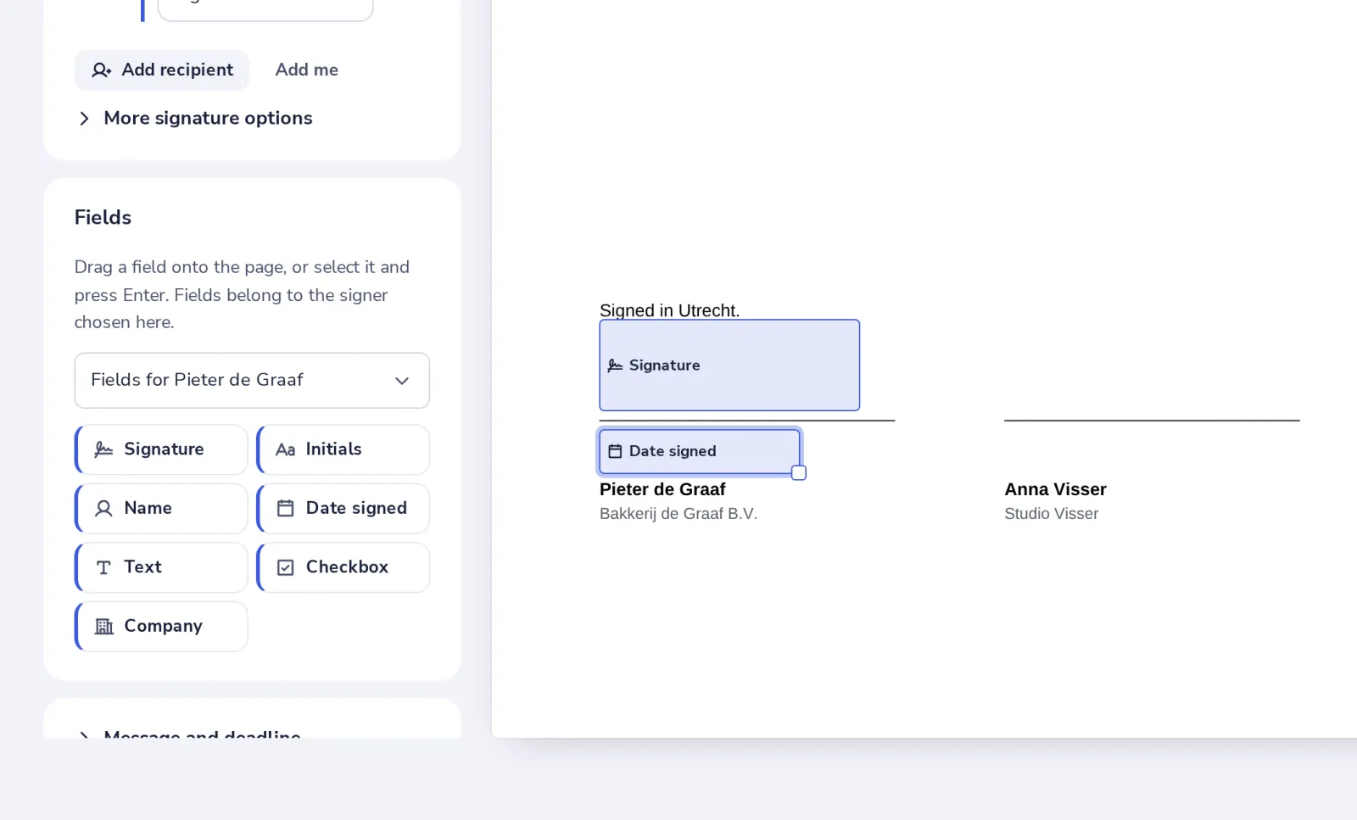Click the 'Pieter de Graaf' name on the document
1357x820 pixels.
tap(662, 489)
